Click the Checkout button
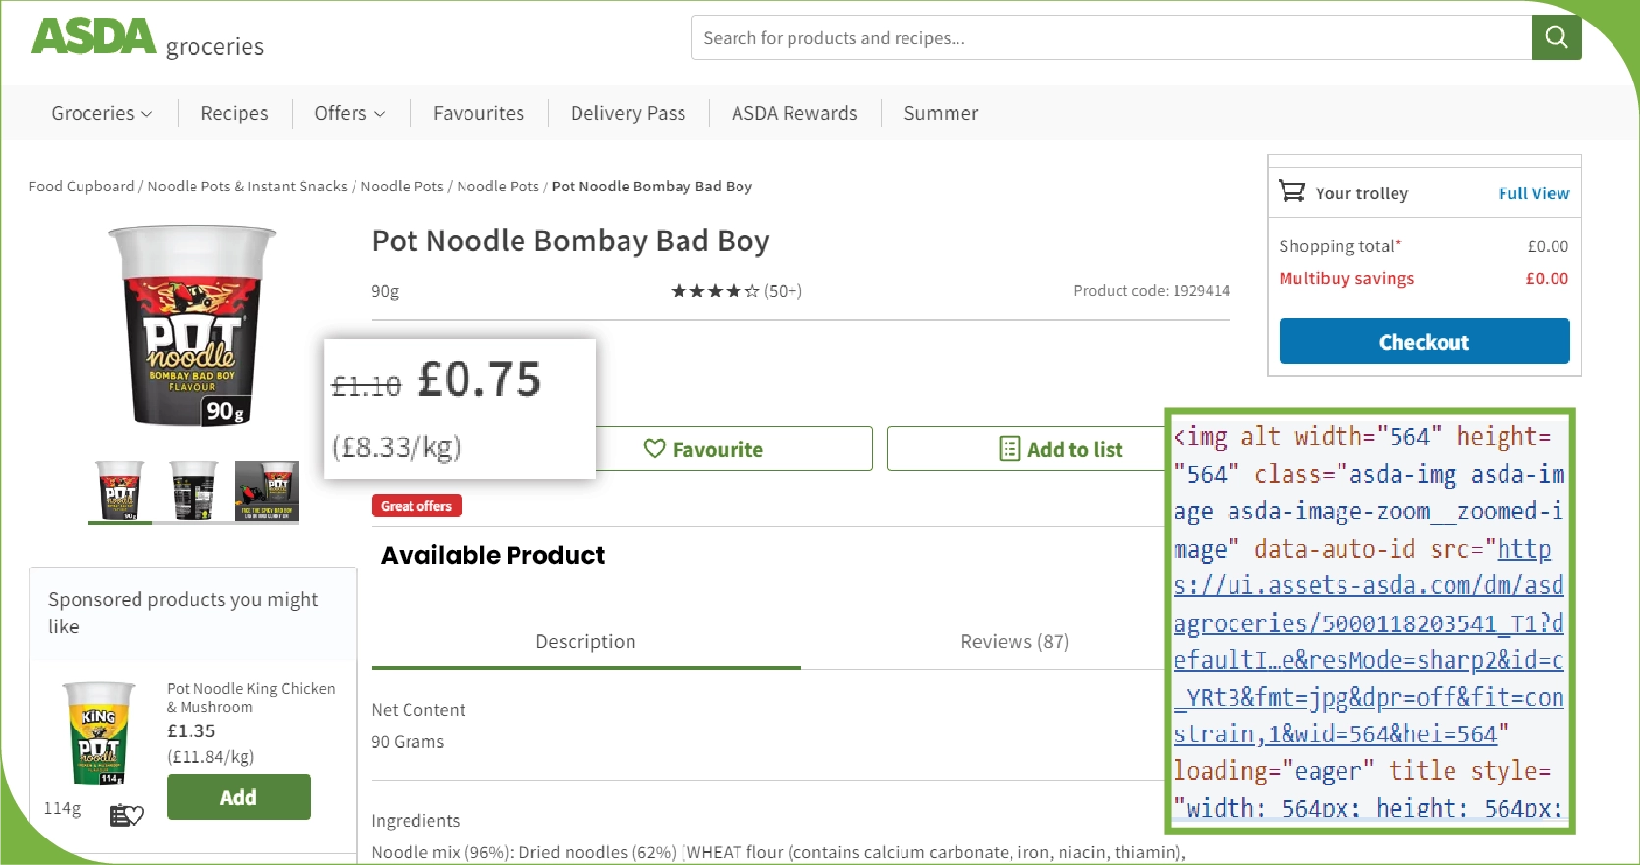 click(1424, 342)
